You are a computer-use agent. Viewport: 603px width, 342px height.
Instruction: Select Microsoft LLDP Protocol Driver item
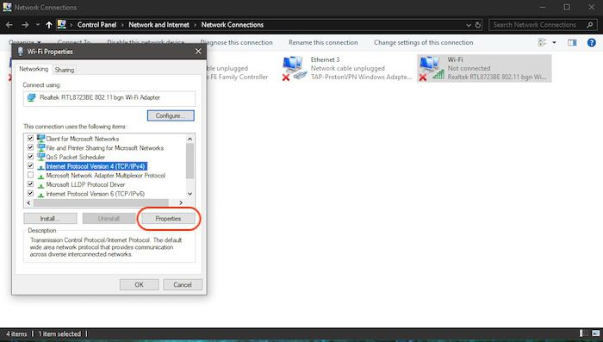click(85, 184)
